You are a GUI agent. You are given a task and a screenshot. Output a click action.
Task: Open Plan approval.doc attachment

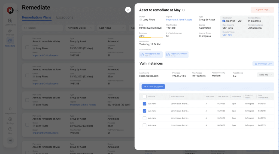pyautogui.click(x=151, y=55)
